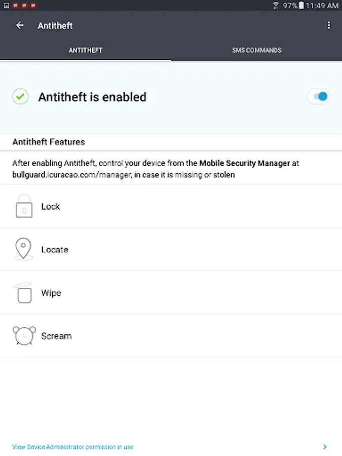Open the three-dot overflow menu
The image size is (342, 456).
click(x=329, y=25)
